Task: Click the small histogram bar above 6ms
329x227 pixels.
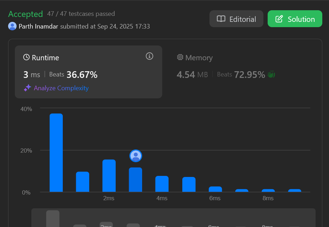Action: pos(215,189)
